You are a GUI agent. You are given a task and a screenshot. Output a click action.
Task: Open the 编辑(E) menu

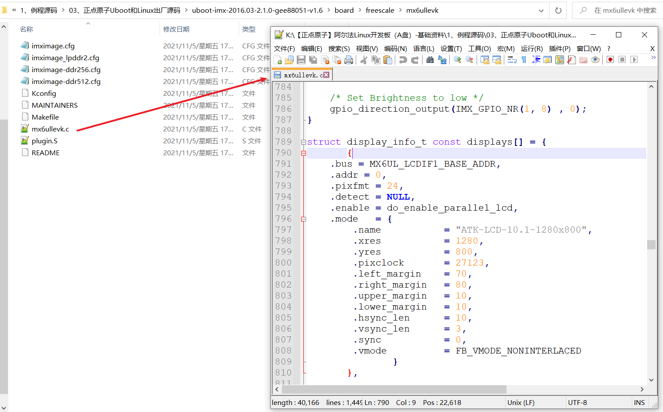pyautogui.click(x=311, y=48)
